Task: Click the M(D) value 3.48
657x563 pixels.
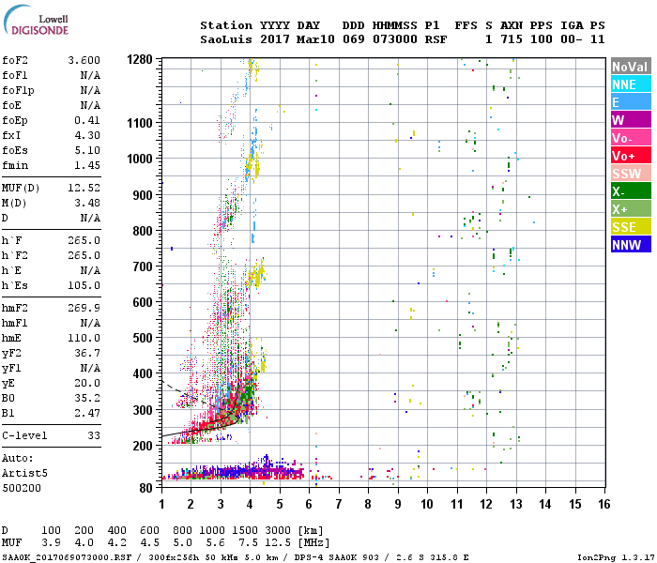Action: 87,203
